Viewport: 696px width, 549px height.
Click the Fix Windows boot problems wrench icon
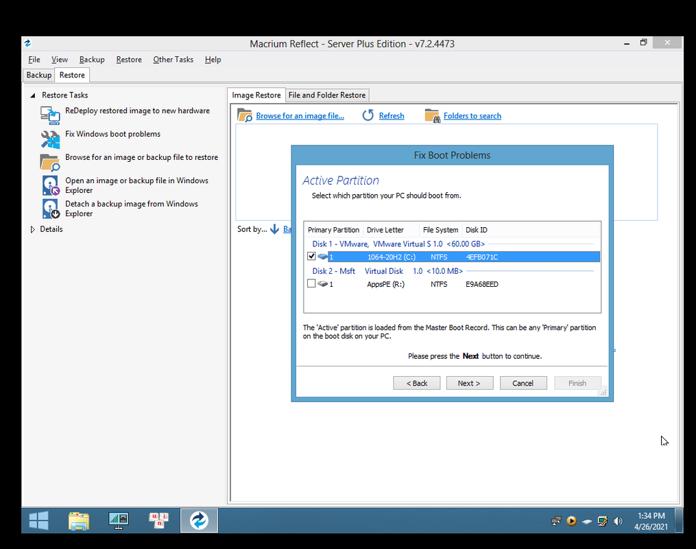[x=50, y=139]
